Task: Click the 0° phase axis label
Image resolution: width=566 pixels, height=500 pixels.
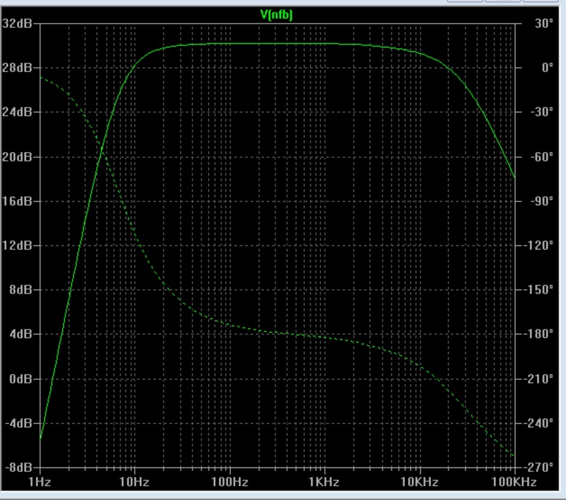Action: 547,67
